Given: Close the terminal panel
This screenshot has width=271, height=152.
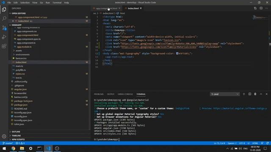Looking at the screenshot, I should click(x=266, y=94).
